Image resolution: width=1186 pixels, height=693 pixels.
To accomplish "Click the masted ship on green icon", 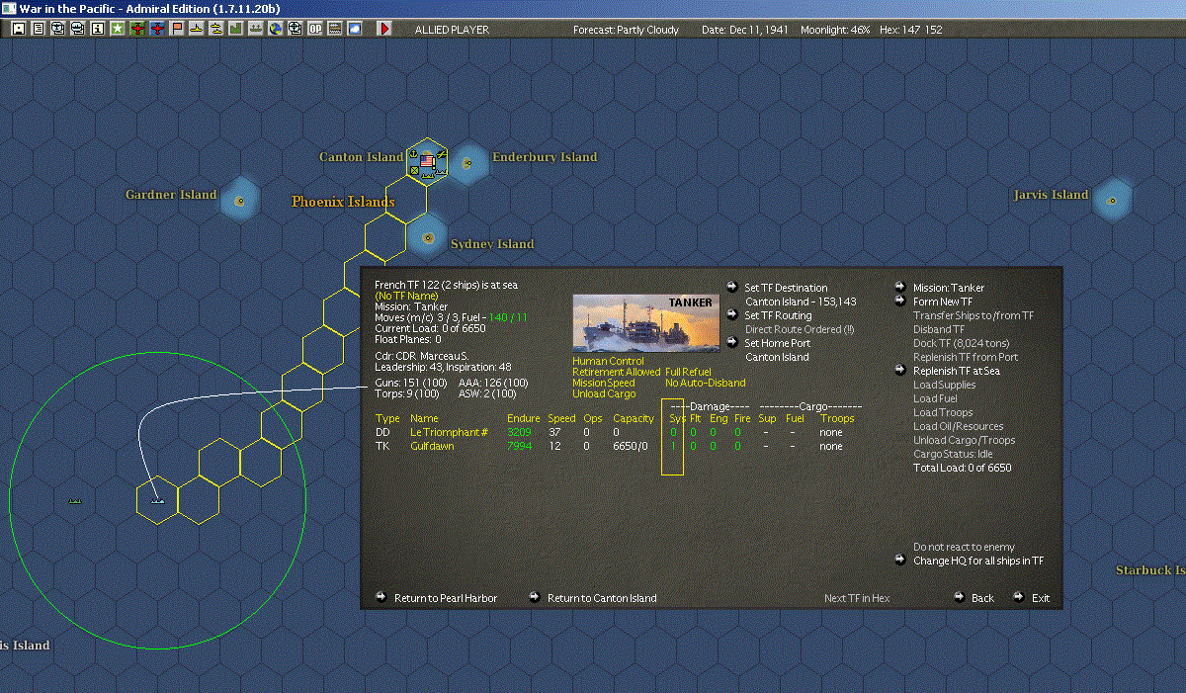I will pos(255,29).
